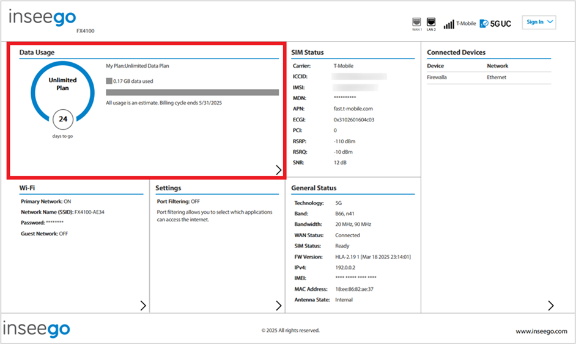The height and width of the screenshot is (344, 576).
Task: Click the MAC Address 18:ee:86:82:ae:37
Action: [354, 289]
